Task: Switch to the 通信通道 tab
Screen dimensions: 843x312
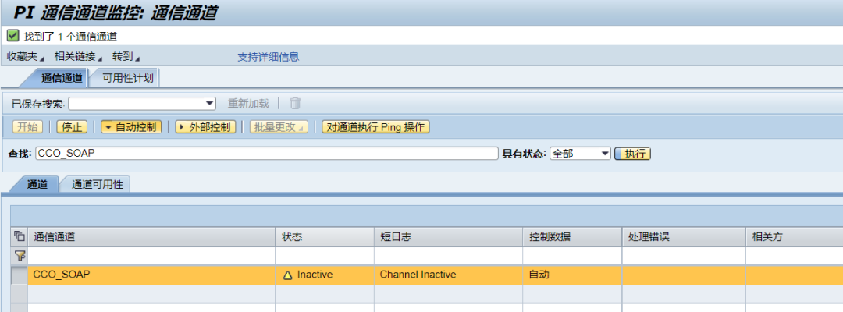Action: click(62, 79)
